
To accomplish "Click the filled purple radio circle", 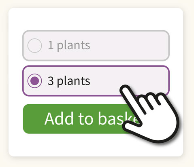I will click(x=34, y=81).
